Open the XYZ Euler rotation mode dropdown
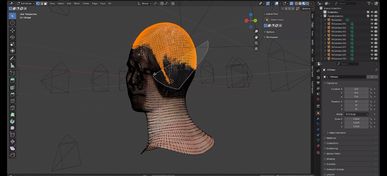The width and height of the screenshot is (387, 176). [x=356, y=114]
